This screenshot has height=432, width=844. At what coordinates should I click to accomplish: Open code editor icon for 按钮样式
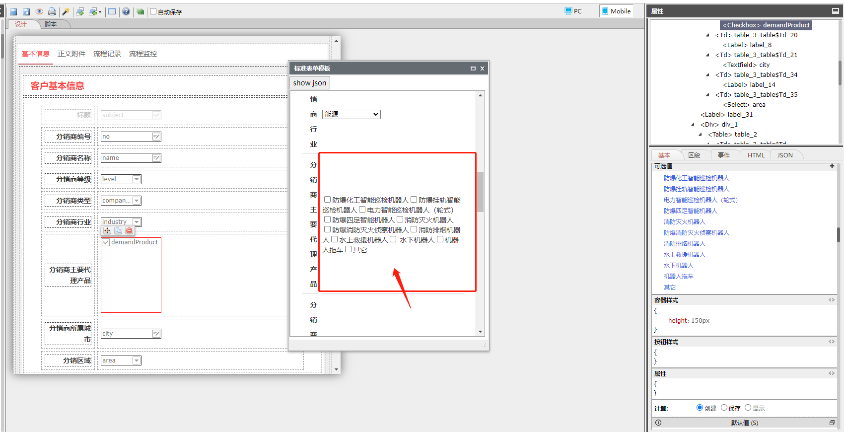click(x=832, y=342)
